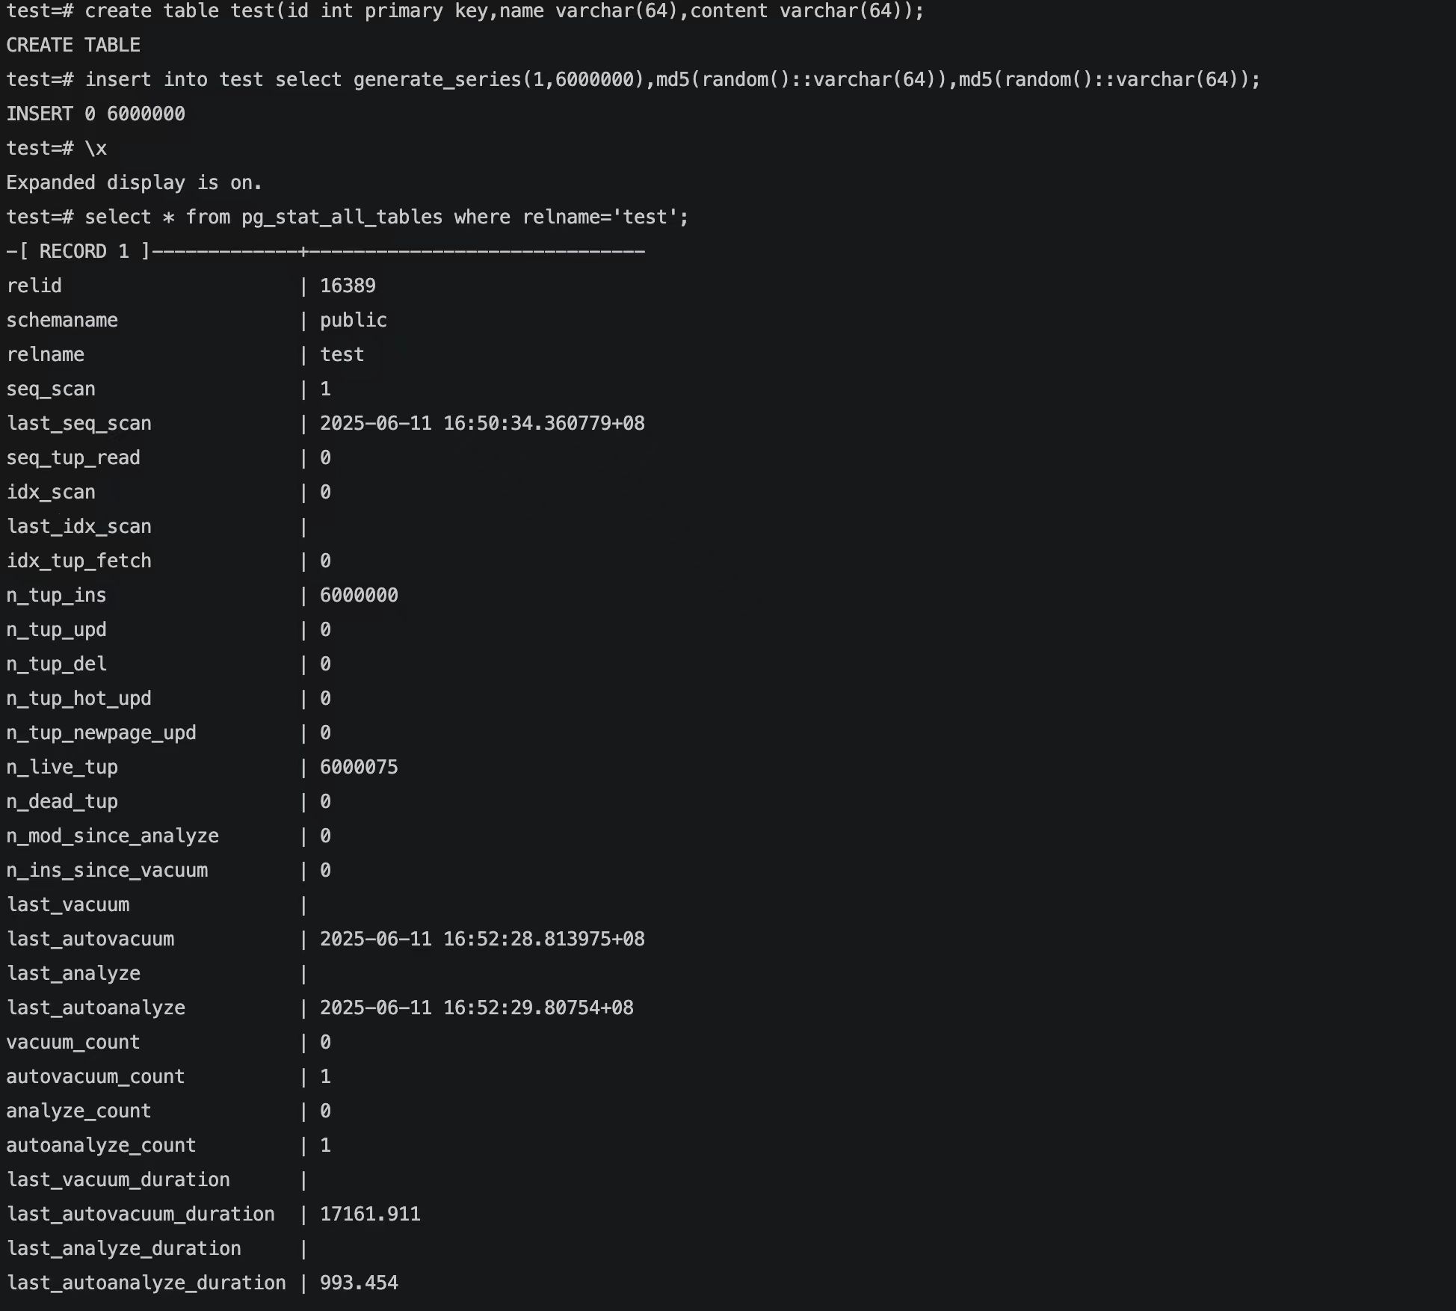Click the idx_tup_fetch field label
The height and width of the screenshot is (1311, 1456).
pos(79,561)
